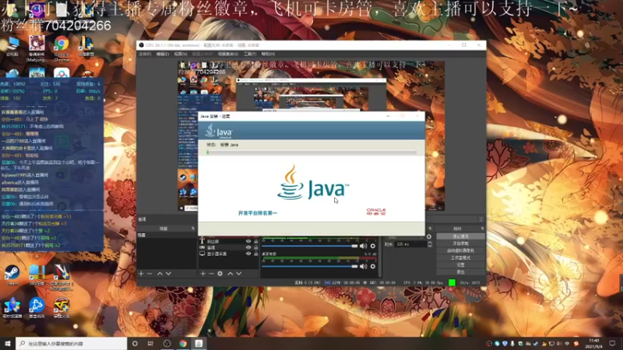Open the dropdown at right of audio panel header
The height and width of the screenshot is (350, 623).
point(480,219)
